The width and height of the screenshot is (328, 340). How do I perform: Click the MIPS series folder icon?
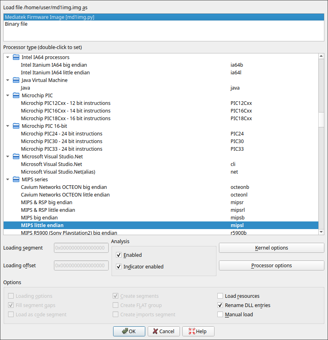point(16,179)
